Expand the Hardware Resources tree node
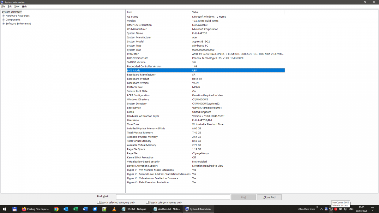The image size is (379, 213). click(x=3, y=16)
